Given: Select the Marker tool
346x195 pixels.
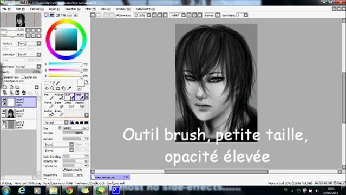Looking at the screenshot, I should point(49,105).
